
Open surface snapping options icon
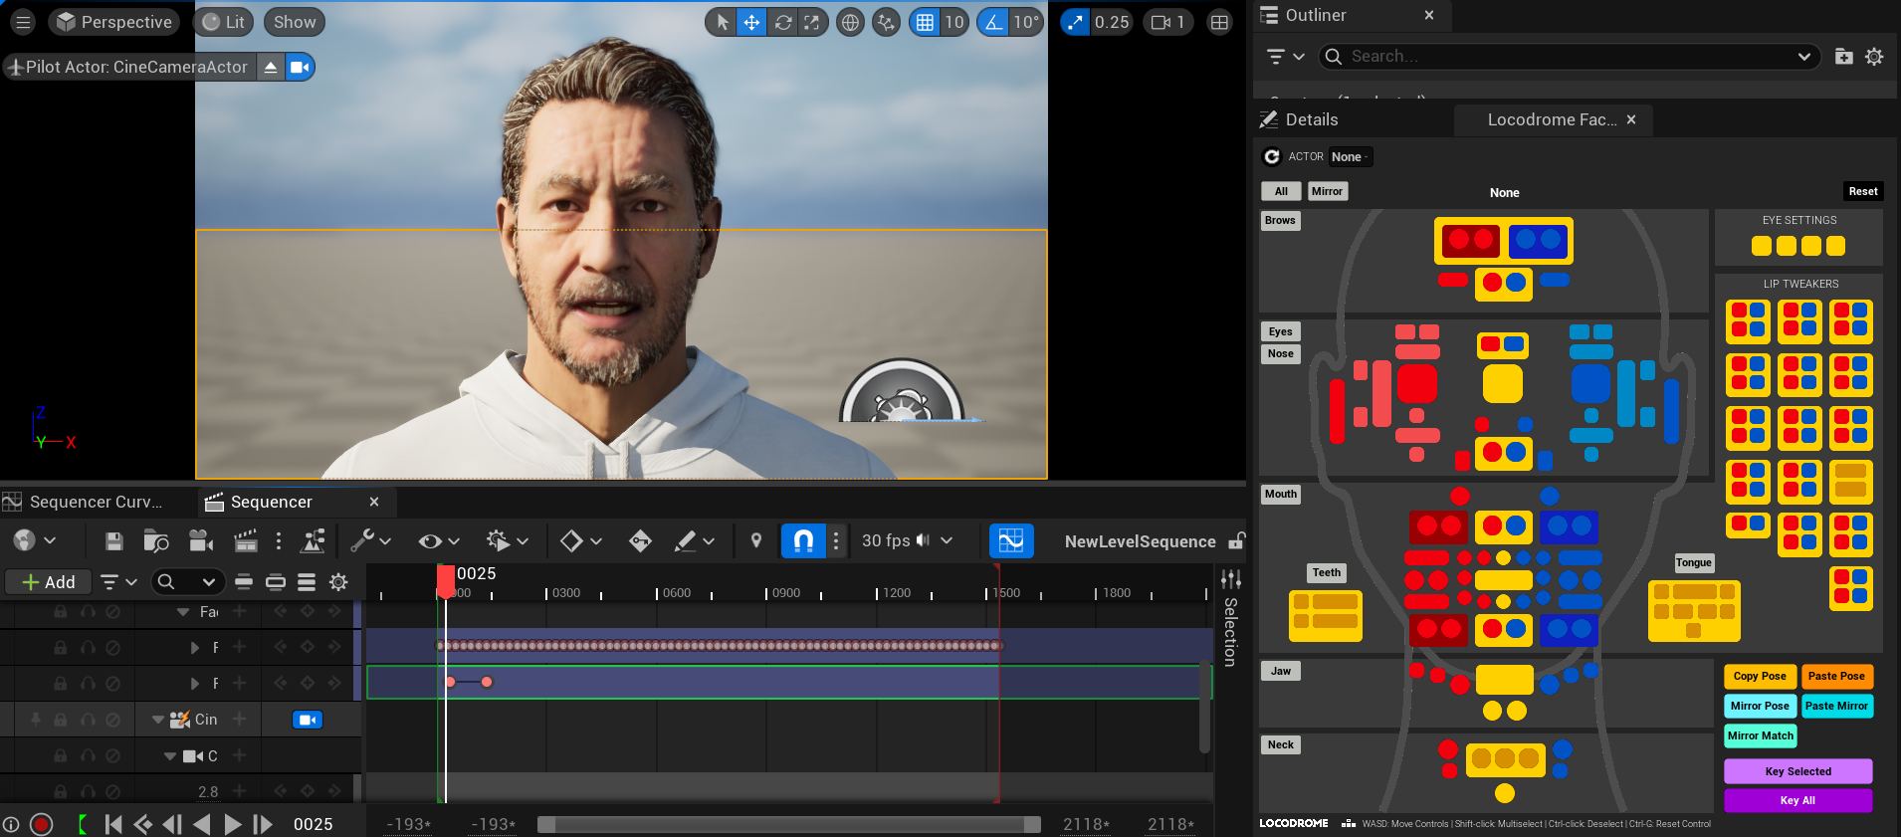pos(886,22)
